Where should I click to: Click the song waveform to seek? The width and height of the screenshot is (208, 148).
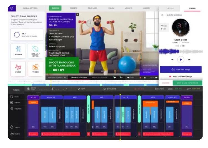click(181, 52)
